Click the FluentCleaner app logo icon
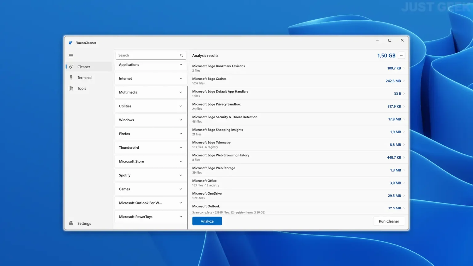Screen dimensions: 473x266 point(71,43)
